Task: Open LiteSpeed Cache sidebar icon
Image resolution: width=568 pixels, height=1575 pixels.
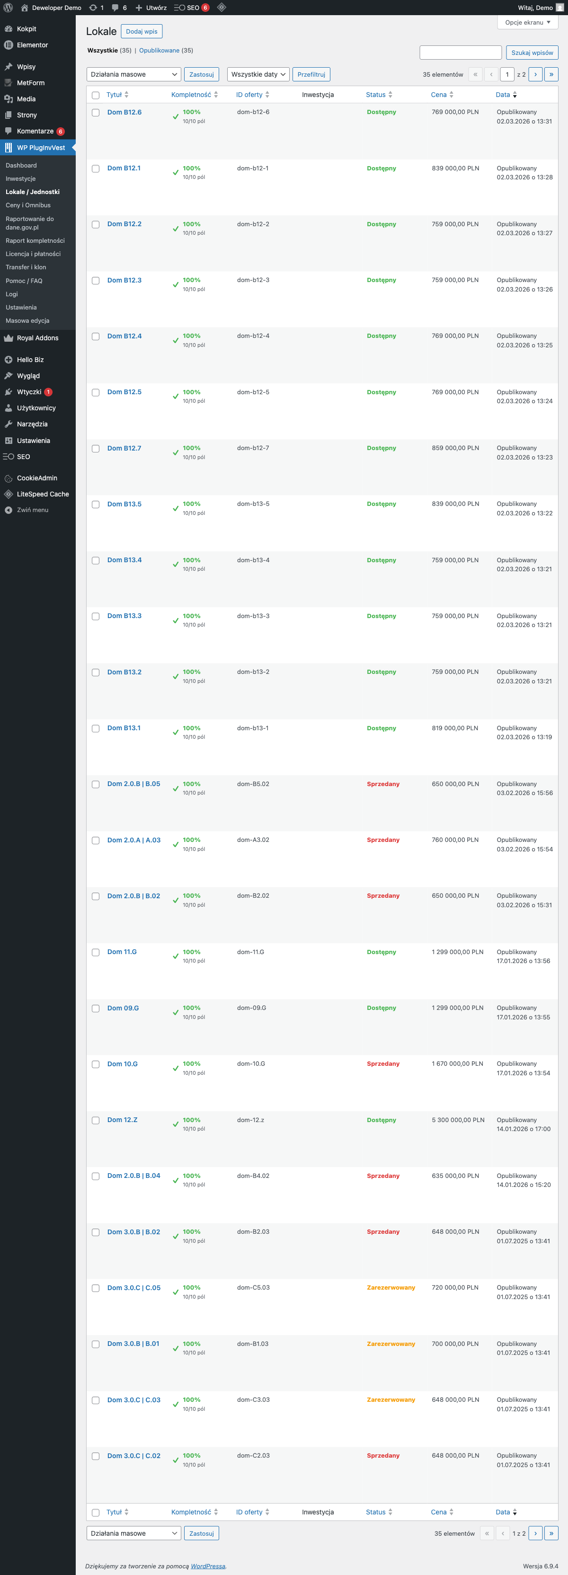Action: click(x=9, y=494)
